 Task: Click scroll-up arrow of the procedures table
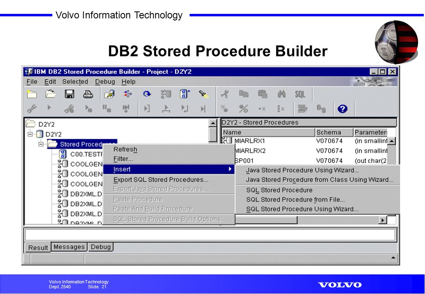[x=391, y=141]
